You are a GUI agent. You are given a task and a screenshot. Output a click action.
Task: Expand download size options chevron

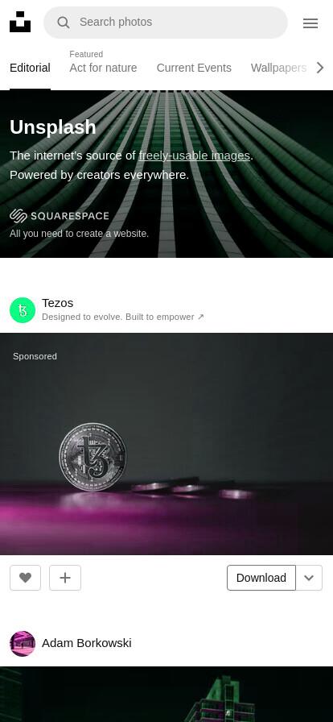click(309, 578)
